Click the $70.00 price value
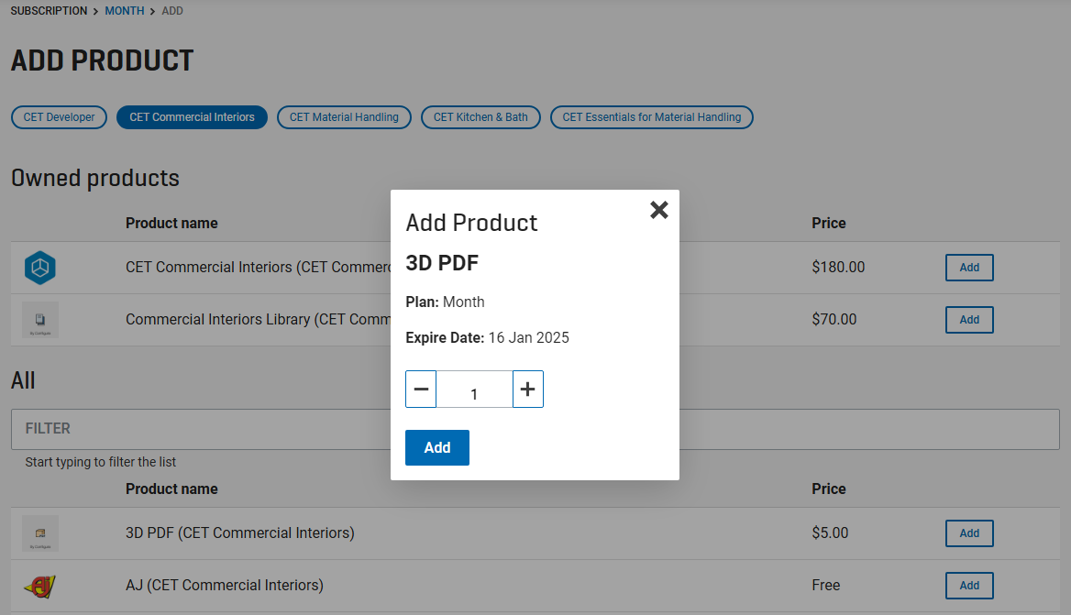This screenshot has height=615, width=1071. click(x=834, y=320)
